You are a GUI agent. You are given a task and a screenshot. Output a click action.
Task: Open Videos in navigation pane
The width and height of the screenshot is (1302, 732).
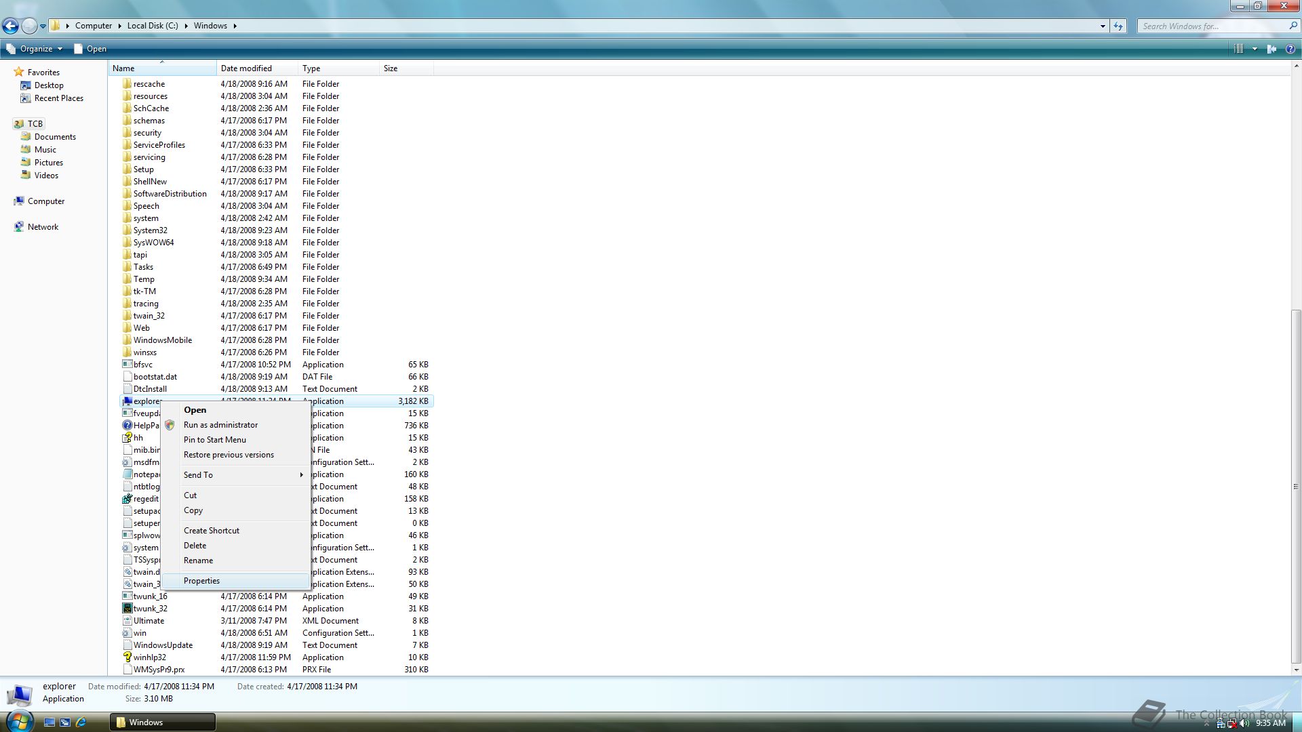pos(40,176)
